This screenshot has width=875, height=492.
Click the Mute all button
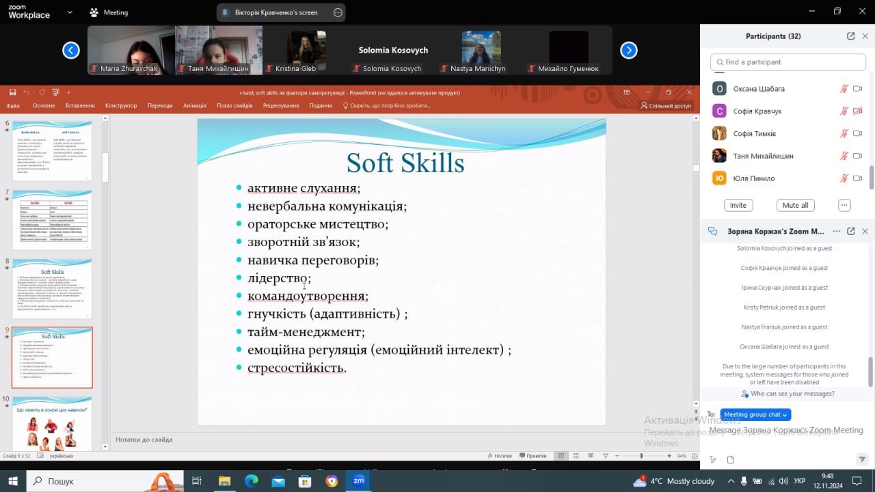795,205
